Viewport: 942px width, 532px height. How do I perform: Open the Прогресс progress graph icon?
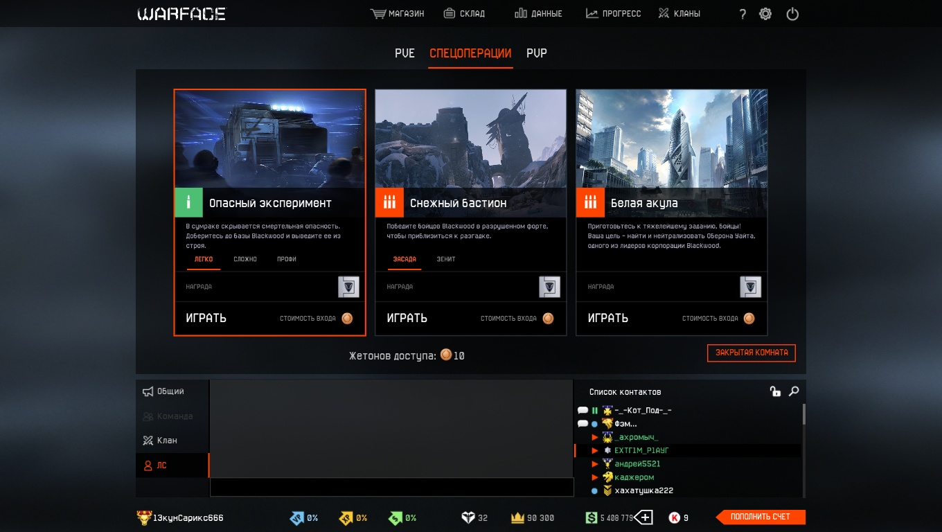click(x=592, y=13)
